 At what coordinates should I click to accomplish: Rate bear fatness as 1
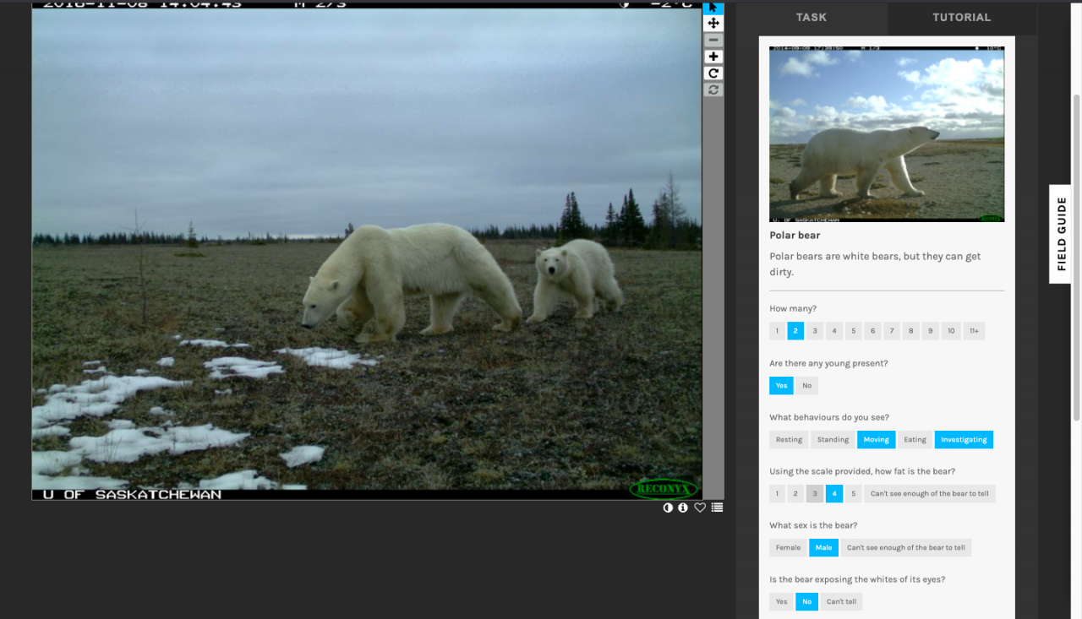pos(777,494)
